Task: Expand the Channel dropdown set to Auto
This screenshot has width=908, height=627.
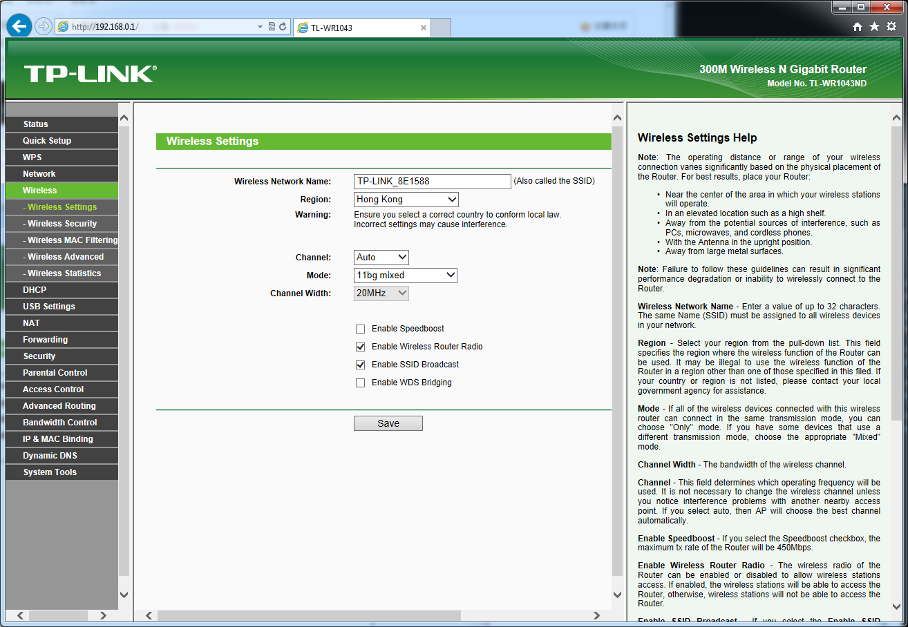Action: click(x=381, y=258)
